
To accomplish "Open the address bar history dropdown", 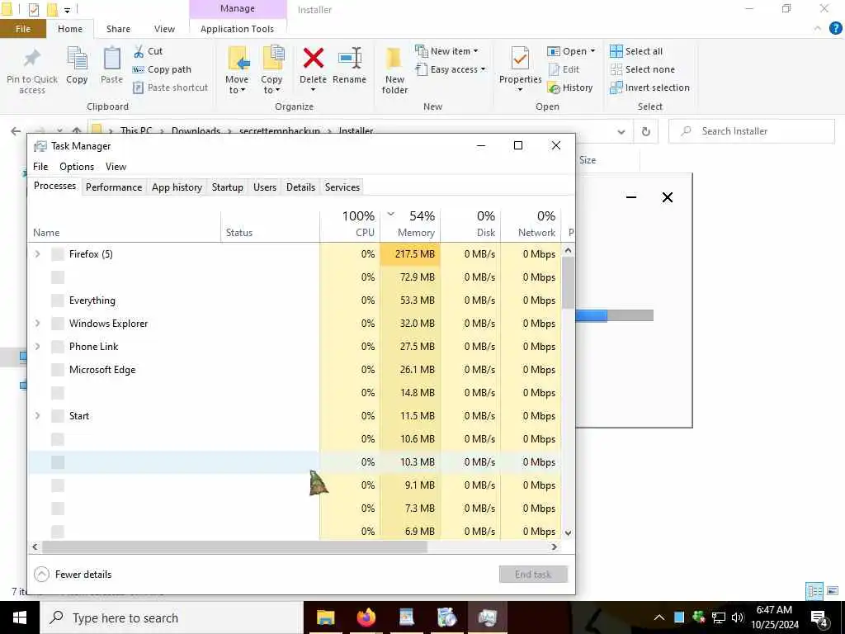I will pos(621,131).
